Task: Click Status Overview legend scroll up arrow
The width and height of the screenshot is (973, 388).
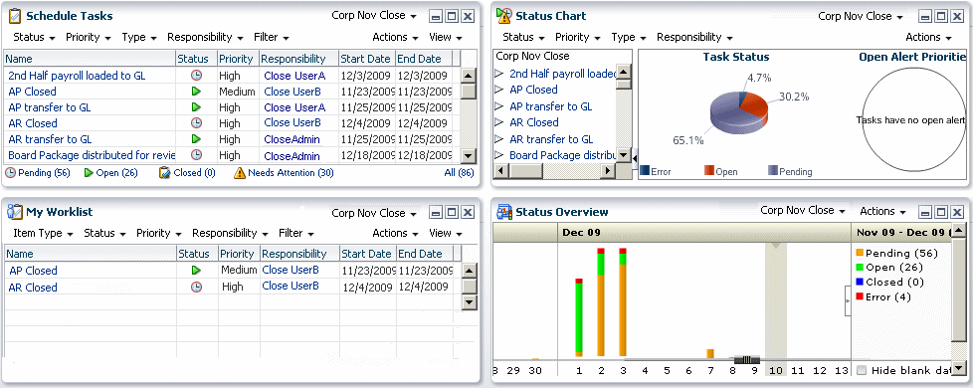Action: point(958,231)
